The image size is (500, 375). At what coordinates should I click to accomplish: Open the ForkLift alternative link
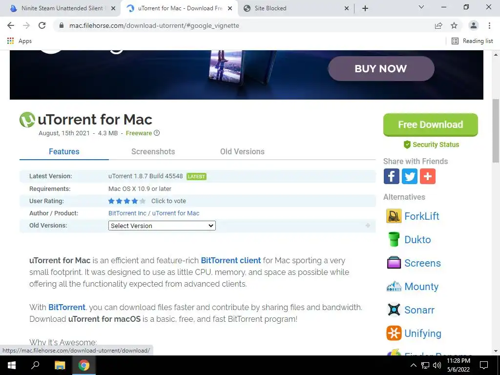click(x=421, y=216)
